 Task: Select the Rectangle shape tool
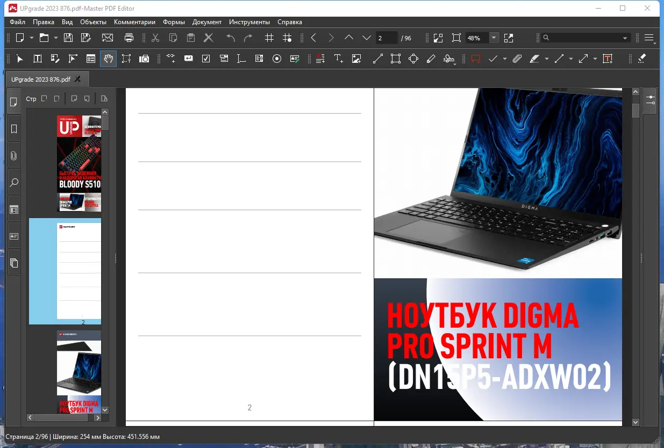click(x=396, y=59)
